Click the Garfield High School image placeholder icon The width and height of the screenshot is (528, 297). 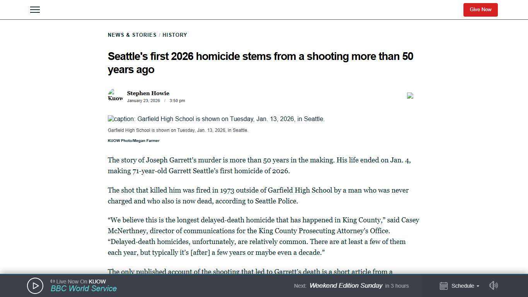tap(110, 119)
